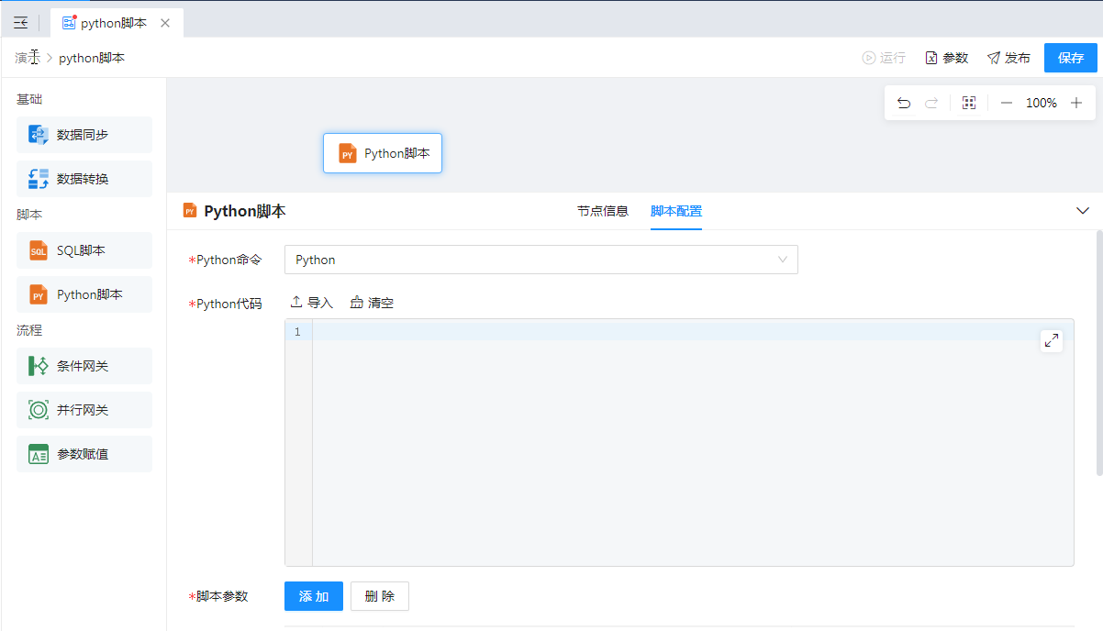This screenshot has width=1103, height=631.
Task: Click the auto-layout grid icon
Action: pyautogui.click(x=969, y=103)
